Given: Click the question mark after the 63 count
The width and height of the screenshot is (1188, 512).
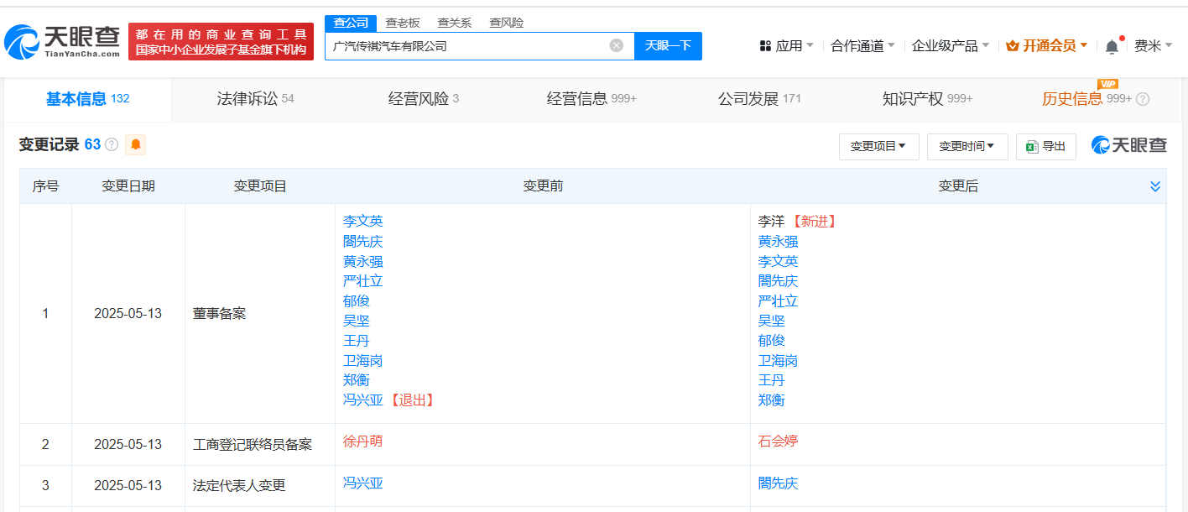Looking at the screenshot, I should coord(110,144).
